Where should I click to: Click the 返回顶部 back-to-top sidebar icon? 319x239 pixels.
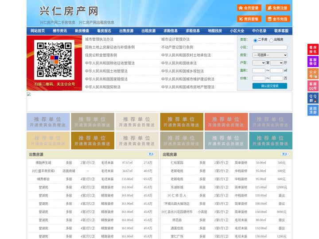313,110
